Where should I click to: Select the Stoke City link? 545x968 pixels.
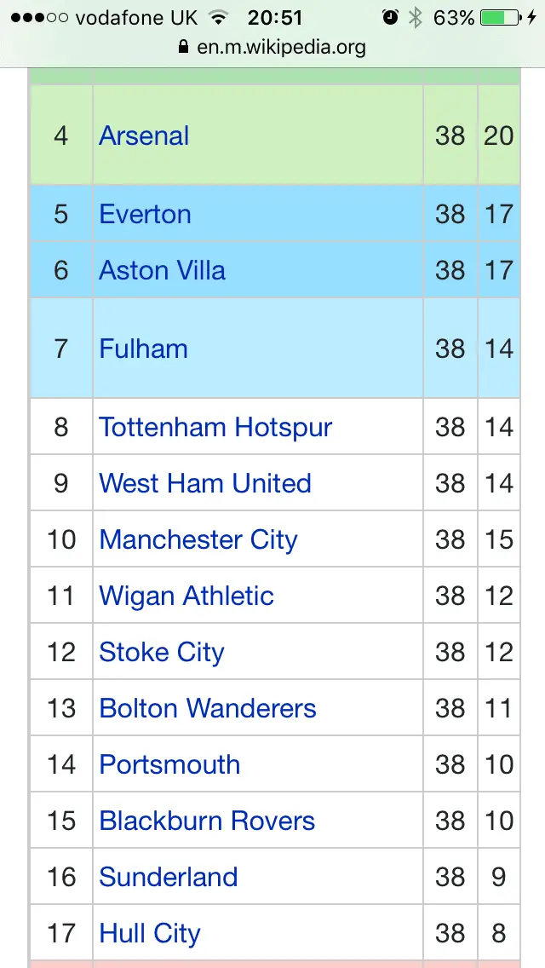(162, 652)
